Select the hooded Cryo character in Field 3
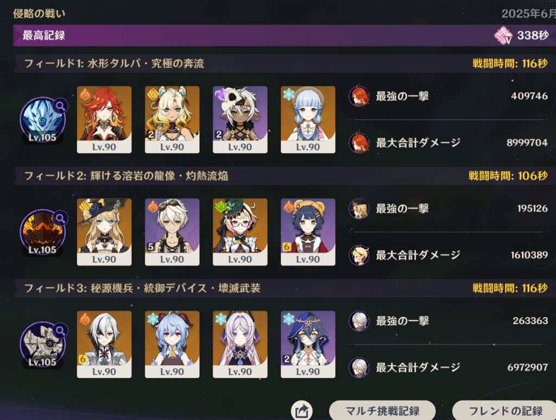Viewport: 556px width, 420px height. tap(308, 344)
